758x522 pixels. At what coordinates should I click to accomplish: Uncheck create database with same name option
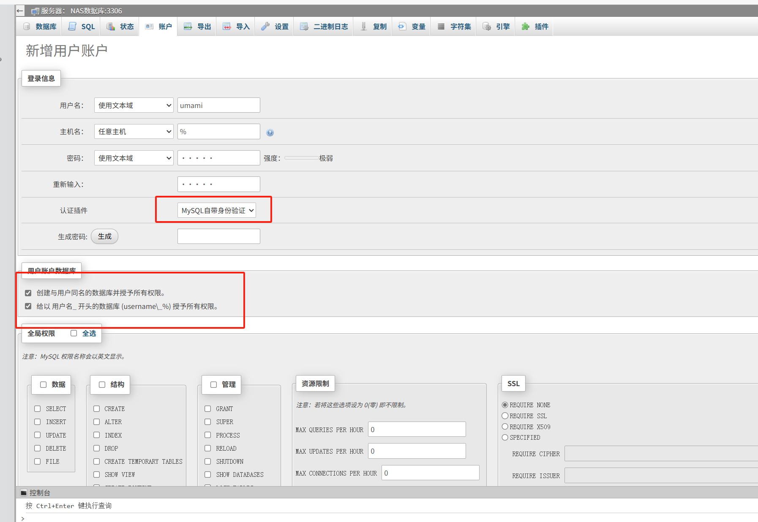[x=28, y=293]
